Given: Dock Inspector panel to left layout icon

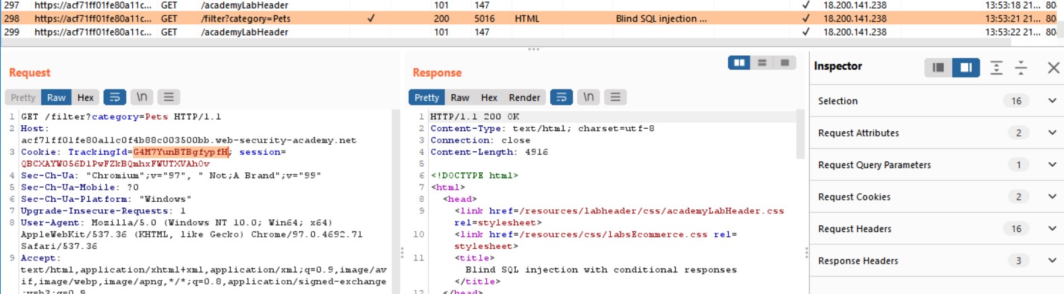Looking at the screenshot, I should click(938, 67).
